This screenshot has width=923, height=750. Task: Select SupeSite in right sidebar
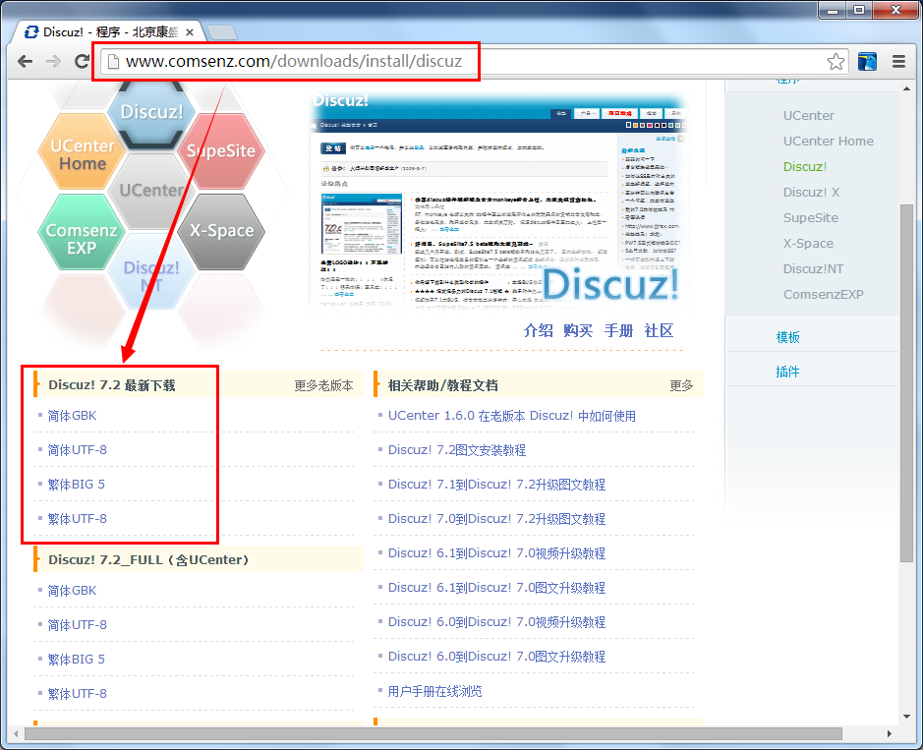[811, 218]
